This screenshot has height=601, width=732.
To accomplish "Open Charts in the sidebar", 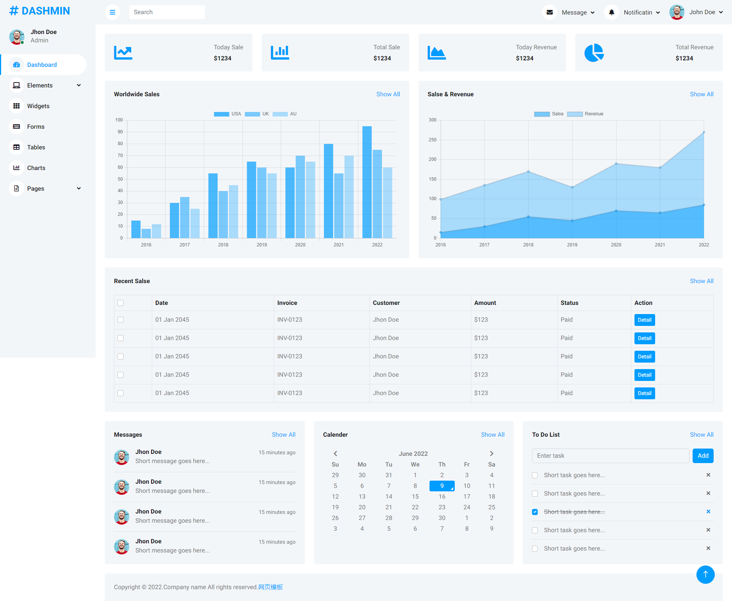I will click(36, 168).
